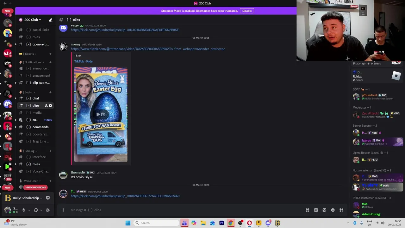The image size is (405, 228).
Task: Add channel to Tickets category
Action: tap(50, 54)
